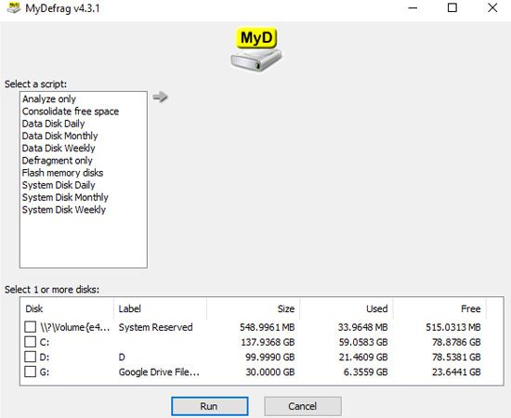This screenshot has height=418, width=511.
Task: Click the Google Drive File... label
Action: pyautogui.click(x=159, y=372)
